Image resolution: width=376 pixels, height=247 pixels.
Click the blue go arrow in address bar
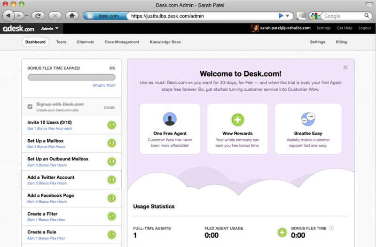pyautogui.click(x=281, y=16)
